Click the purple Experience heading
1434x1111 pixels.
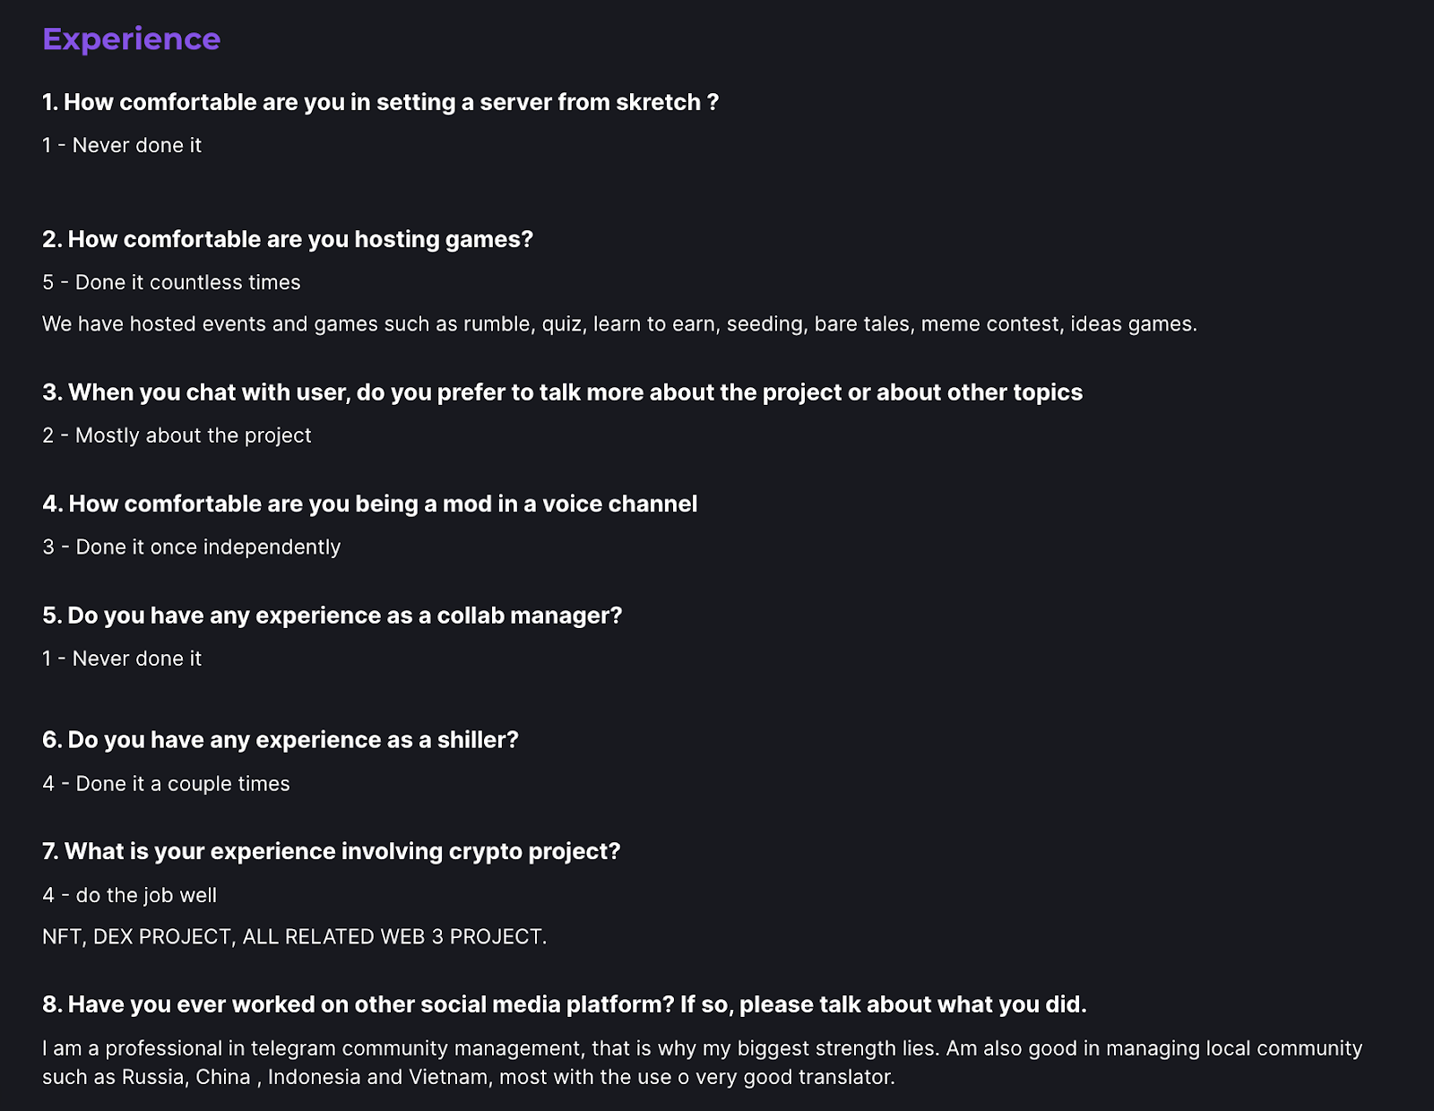pos(131,39)
